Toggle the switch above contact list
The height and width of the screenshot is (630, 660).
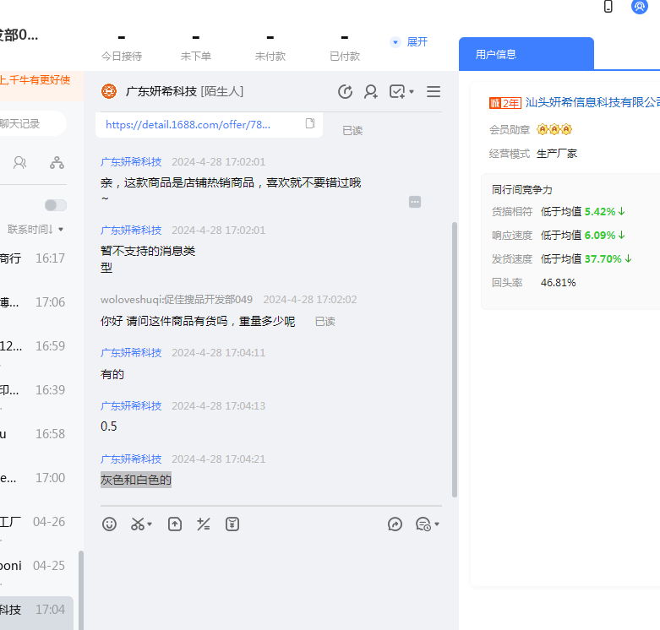point(55,205)
